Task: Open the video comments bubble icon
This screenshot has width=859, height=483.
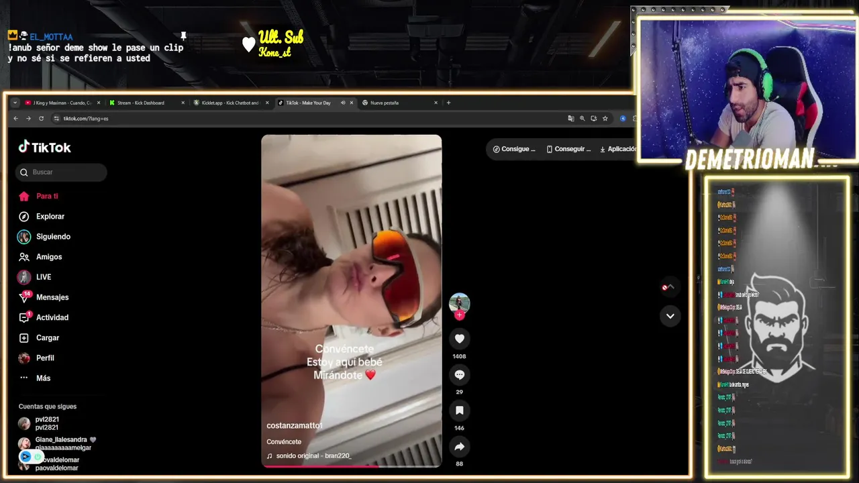Action: (460, 374)
